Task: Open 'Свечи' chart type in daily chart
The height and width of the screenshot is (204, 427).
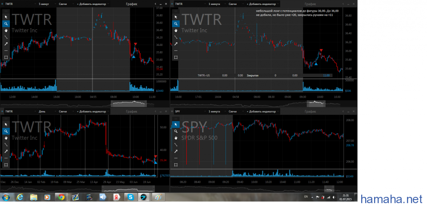Action: [x=65, y=111]
